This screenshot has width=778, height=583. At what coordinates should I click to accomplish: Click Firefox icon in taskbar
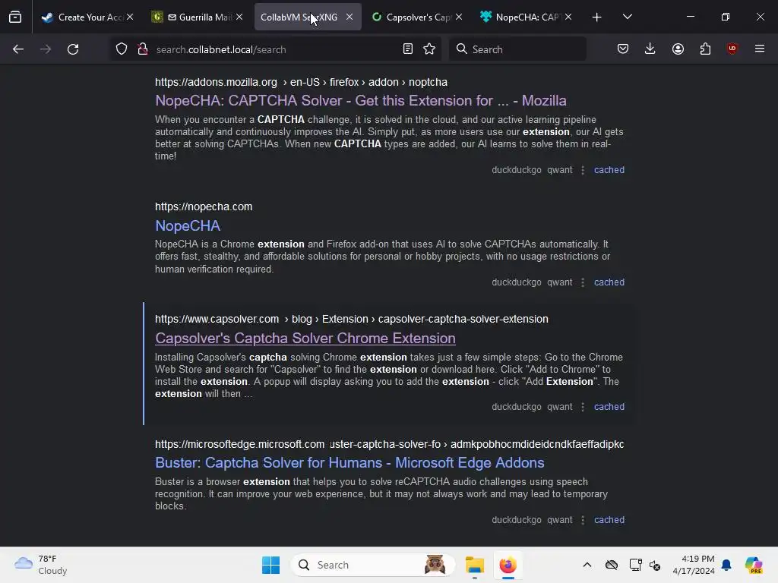point(508,565)
